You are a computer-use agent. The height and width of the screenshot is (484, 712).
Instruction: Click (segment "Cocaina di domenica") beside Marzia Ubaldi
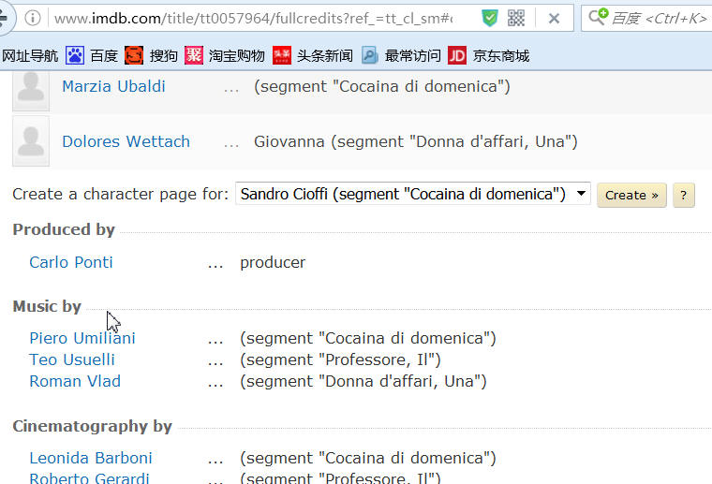point(382,86)
